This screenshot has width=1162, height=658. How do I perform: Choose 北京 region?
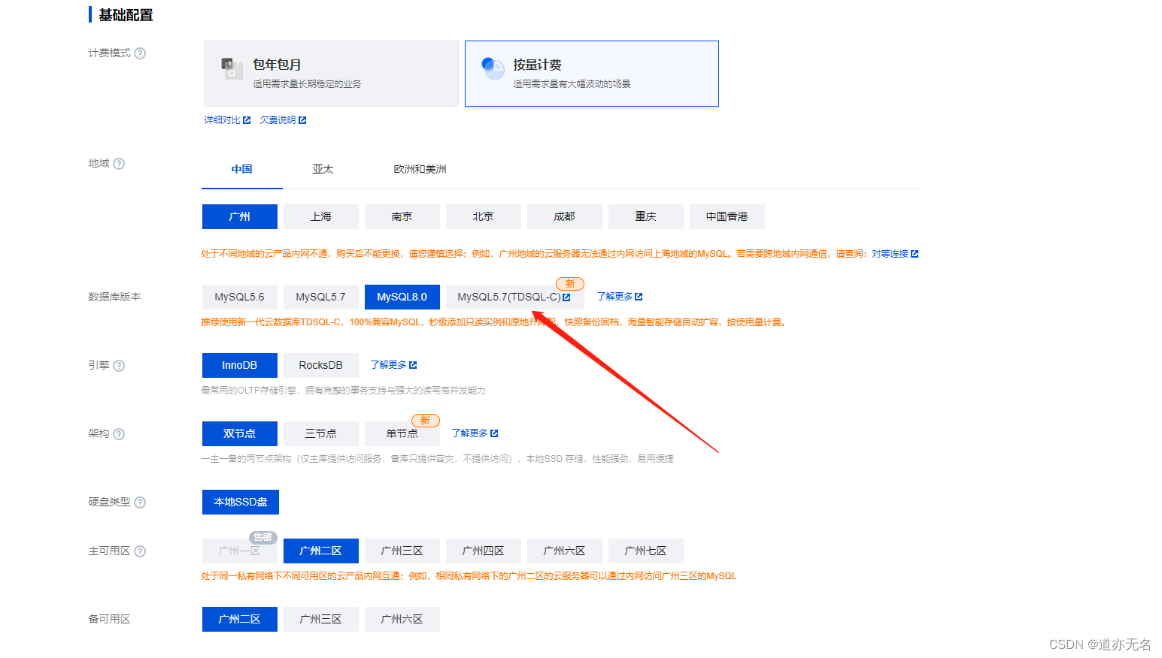coord(484,216)
